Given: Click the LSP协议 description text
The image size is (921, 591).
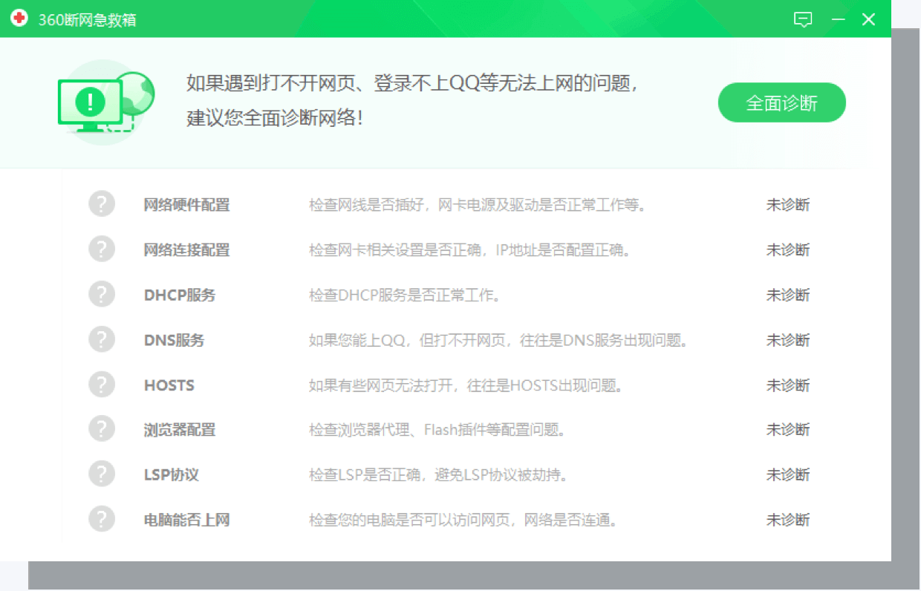Looking at the screenshot, I should coord(438,474).
